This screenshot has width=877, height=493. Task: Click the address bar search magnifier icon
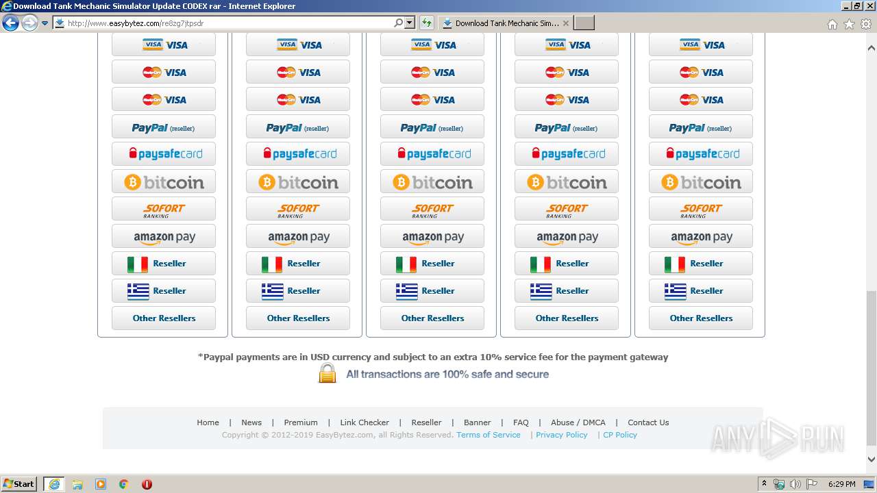399,23
